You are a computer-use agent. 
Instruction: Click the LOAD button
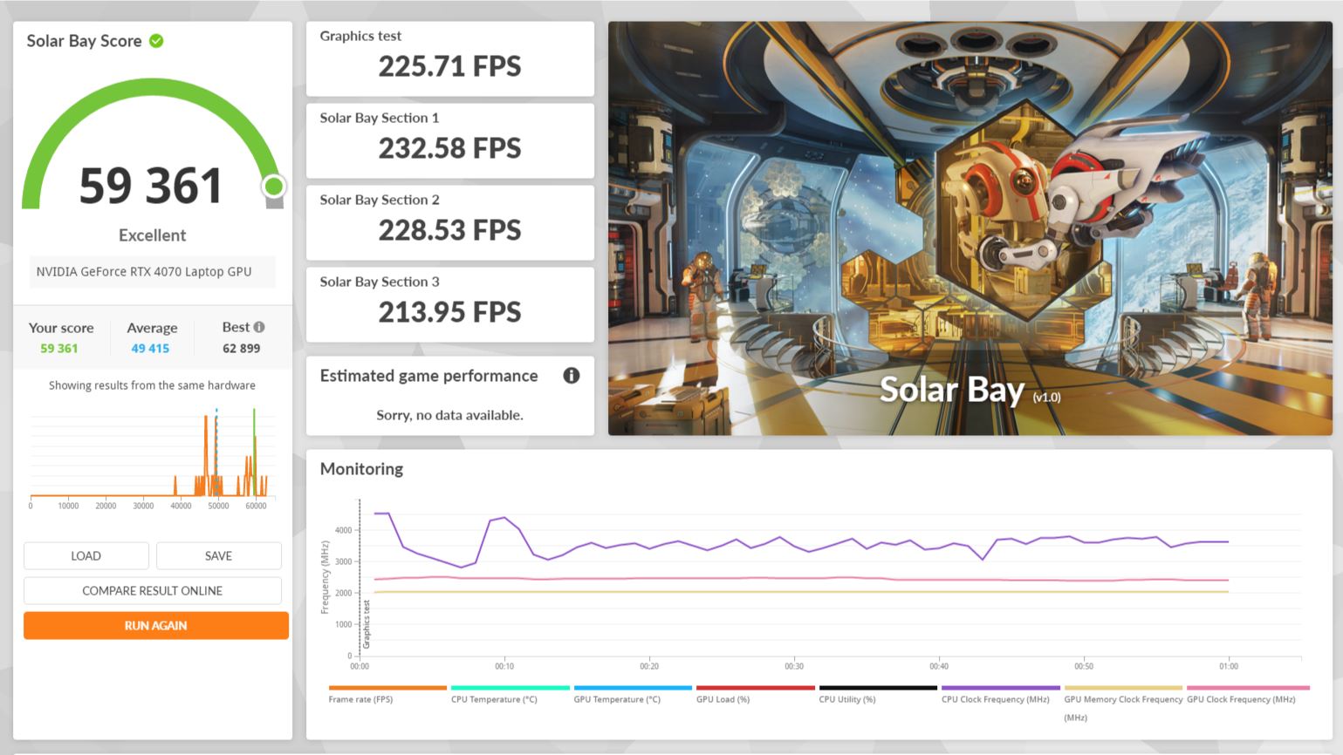coord(86,555)
